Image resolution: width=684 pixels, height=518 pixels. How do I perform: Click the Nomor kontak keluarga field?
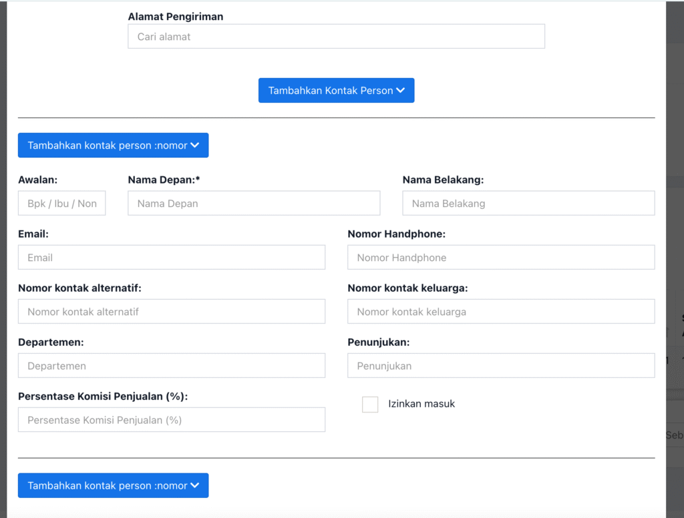pos(501,312)
